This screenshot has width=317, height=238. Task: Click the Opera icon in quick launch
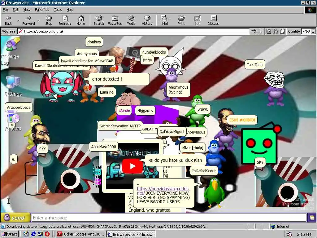(47, 234)
